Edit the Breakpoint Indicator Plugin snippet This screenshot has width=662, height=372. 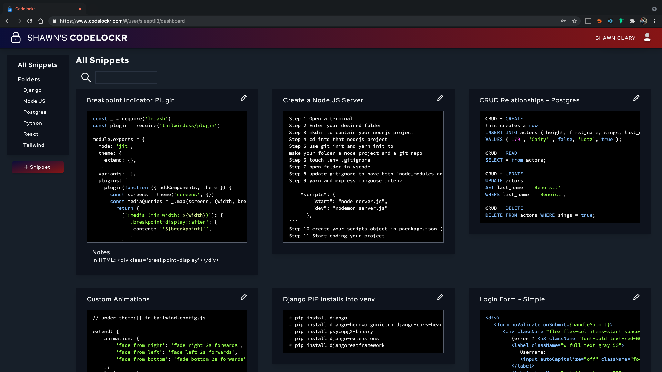[x=243, y=99]
